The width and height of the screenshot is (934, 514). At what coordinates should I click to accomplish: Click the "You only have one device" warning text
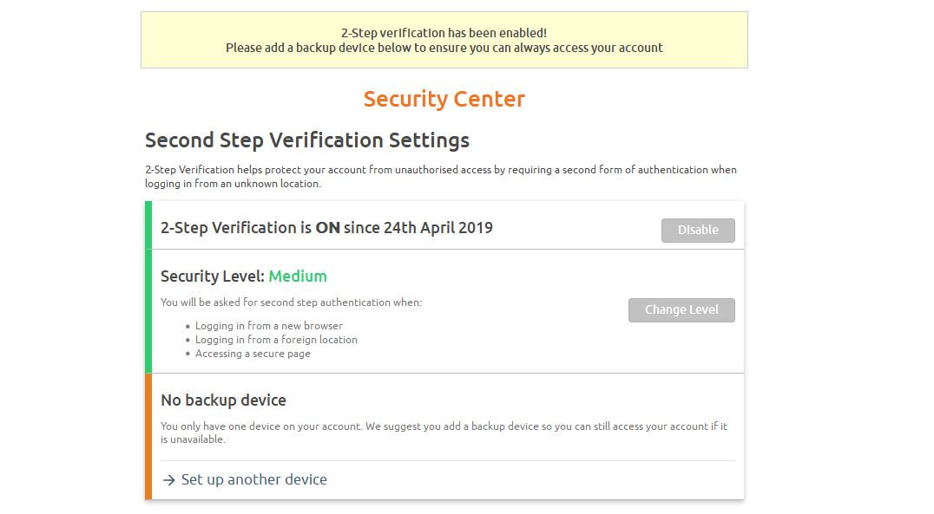coord(444,433)
